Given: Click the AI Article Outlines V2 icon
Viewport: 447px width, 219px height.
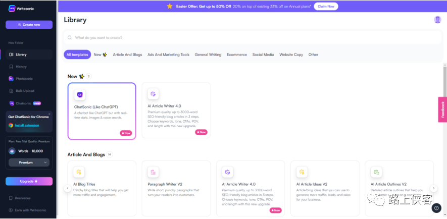Looking at the screenshot, I should click(376, 172).
